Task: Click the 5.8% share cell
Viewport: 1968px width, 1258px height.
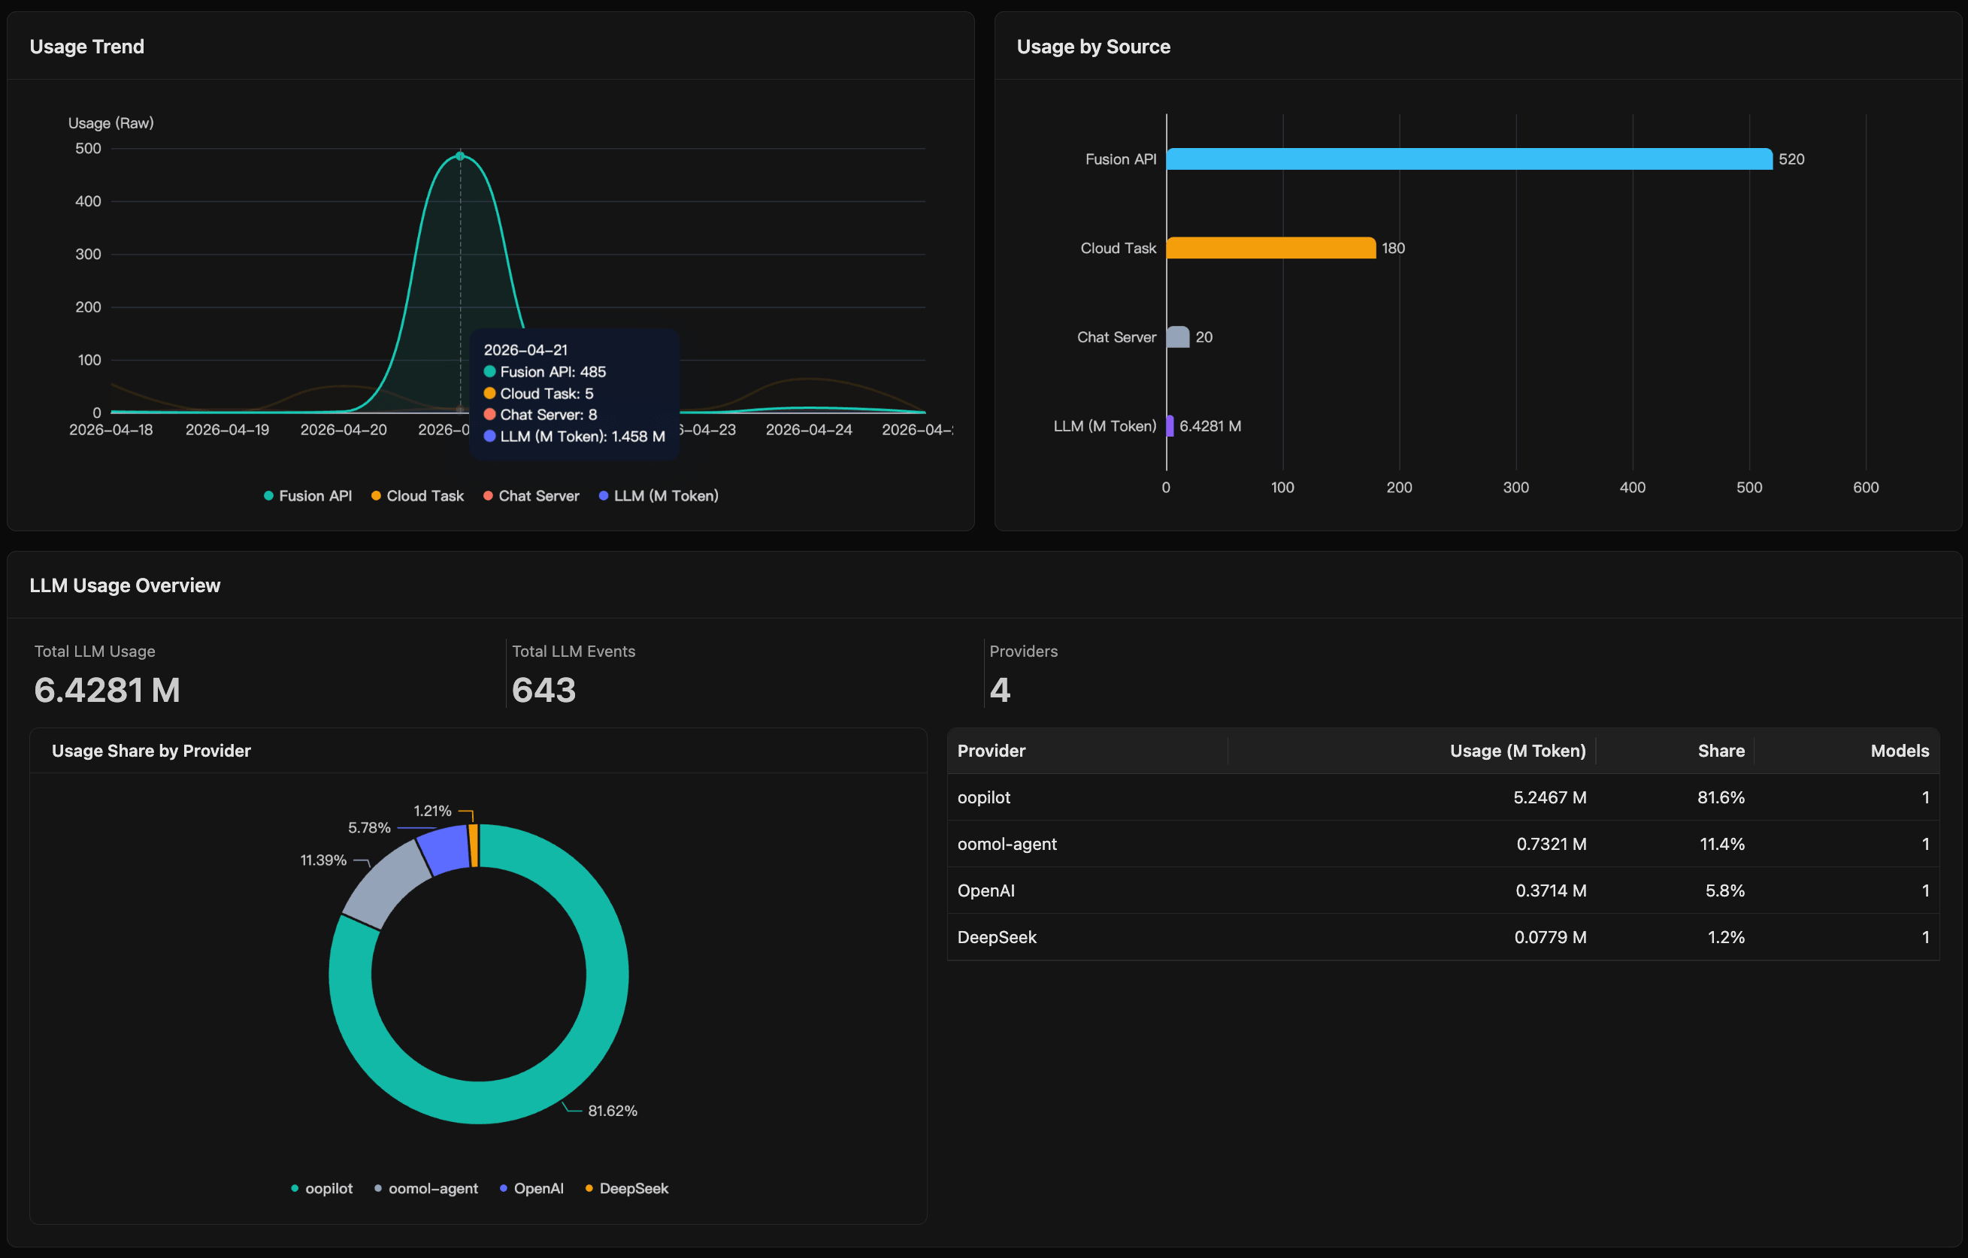Action: point(1724,891)
